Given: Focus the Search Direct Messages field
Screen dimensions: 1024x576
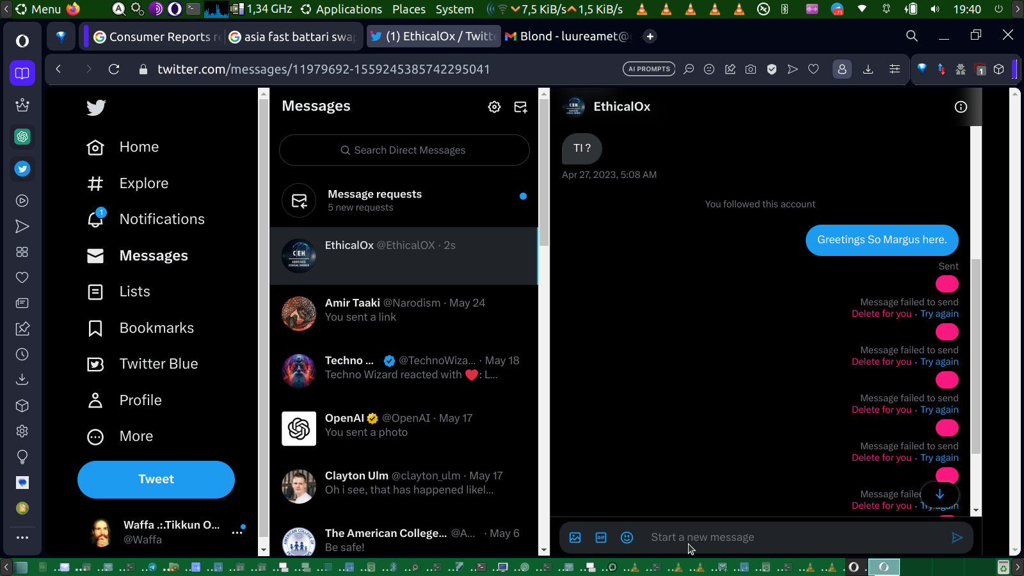Looking at the screenshot, I should (404, 150).
